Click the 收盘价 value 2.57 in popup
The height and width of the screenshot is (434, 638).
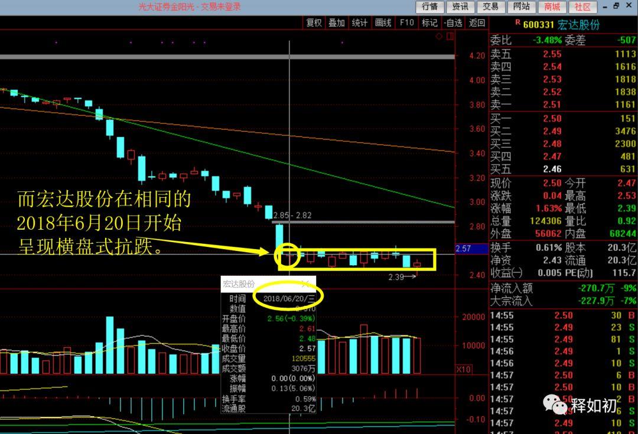pos(307,348)
